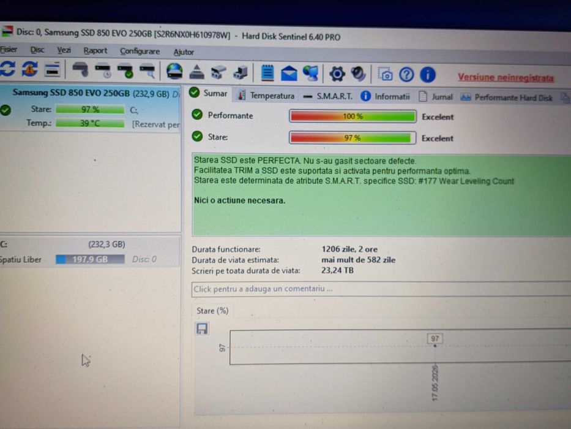Select Samsung SSD 850 EVO 250GB disk entry

click(91, 108)
